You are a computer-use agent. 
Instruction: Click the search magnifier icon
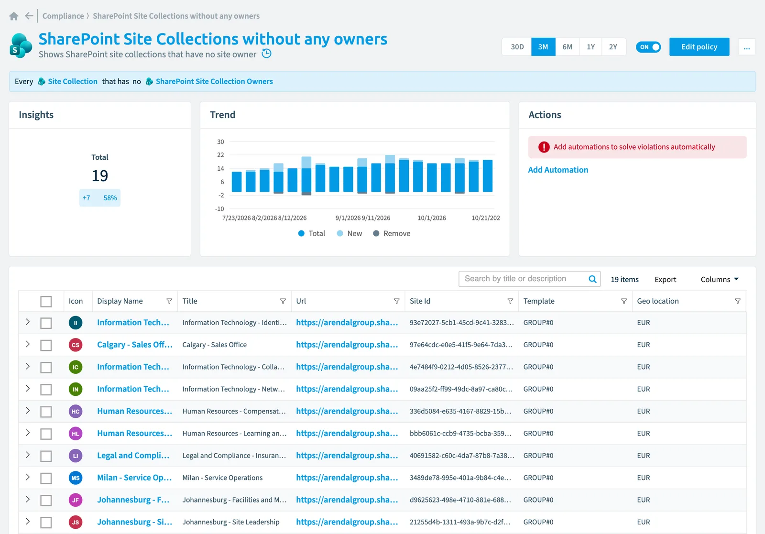click(592, 279)
